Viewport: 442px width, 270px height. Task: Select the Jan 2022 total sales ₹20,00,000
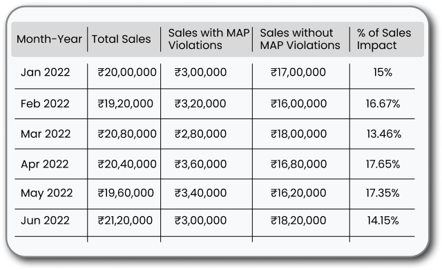pyautogui.click(x=127, y=72)
